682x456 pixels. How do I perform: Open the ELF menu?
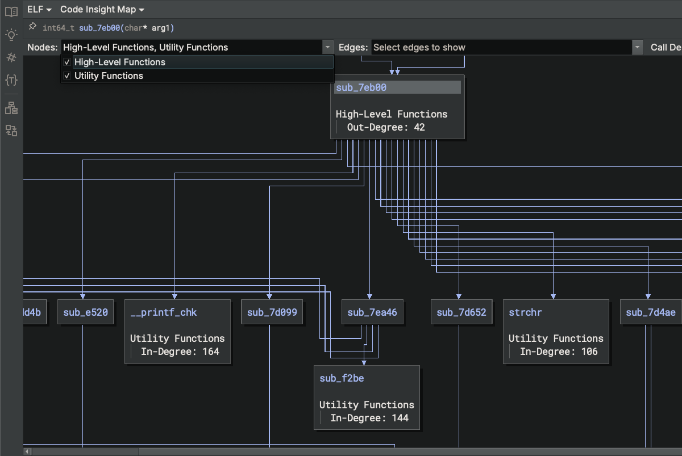coord(37,10)
